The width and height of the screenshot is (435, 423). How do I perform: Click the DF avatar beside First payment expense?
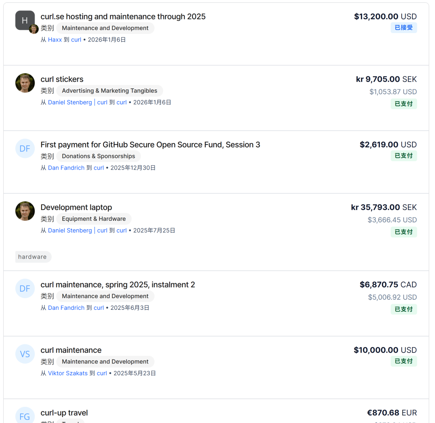[x=25, y=148]
